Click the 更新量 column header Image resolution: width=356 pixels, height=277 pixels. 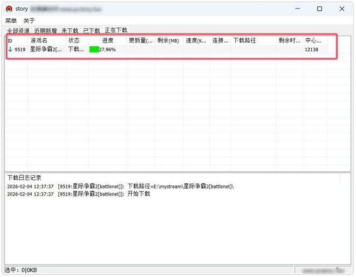pyautogui.click(x=141, y=40)
